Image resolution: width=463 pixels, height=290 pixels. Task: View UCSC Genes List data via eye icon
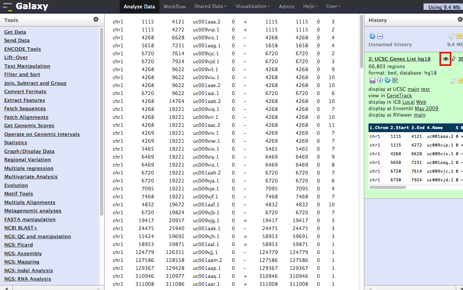446,59
